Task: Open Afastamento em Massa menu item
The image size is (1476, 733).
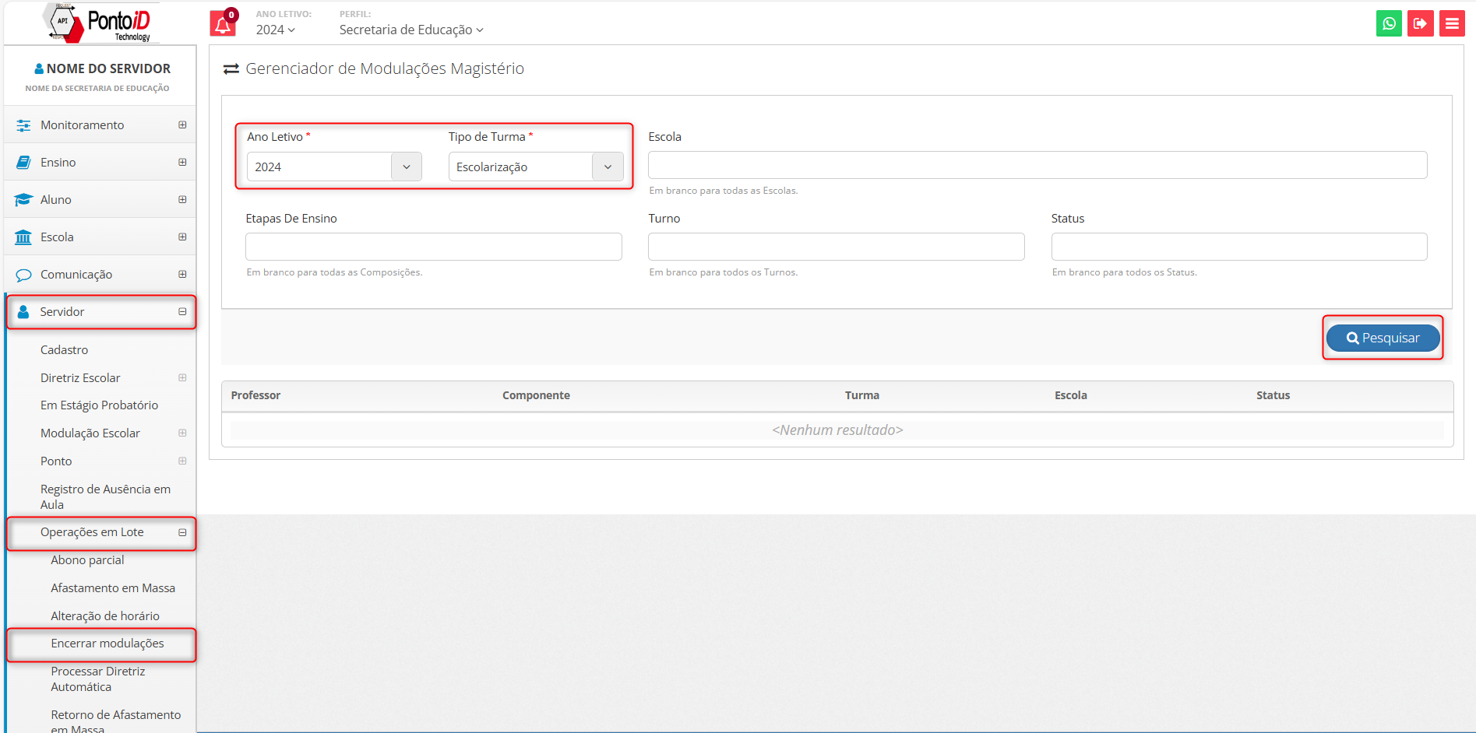Action: [113, 588]
